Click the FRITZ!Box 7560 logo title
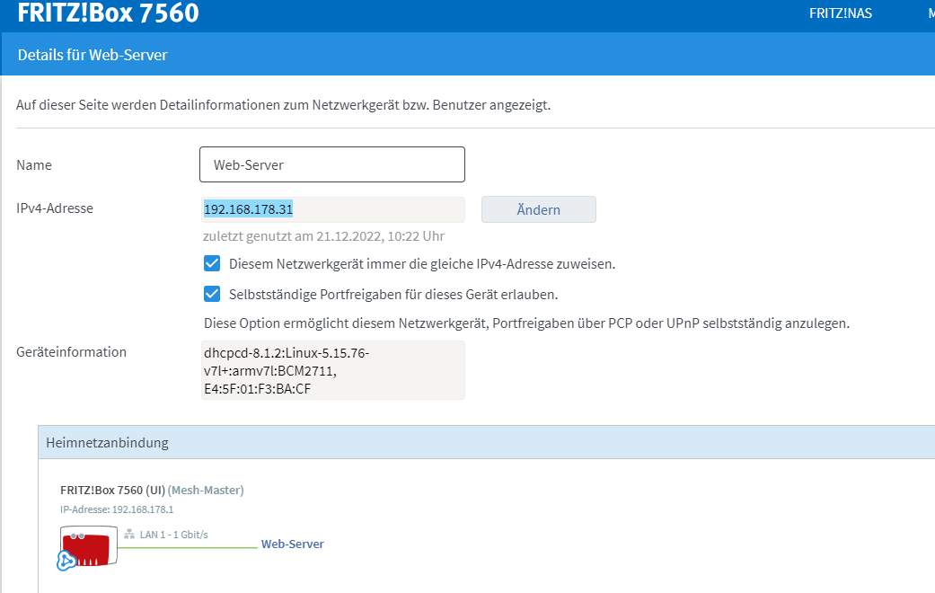Viewport: 935px width, 593px height. [108, 13]
